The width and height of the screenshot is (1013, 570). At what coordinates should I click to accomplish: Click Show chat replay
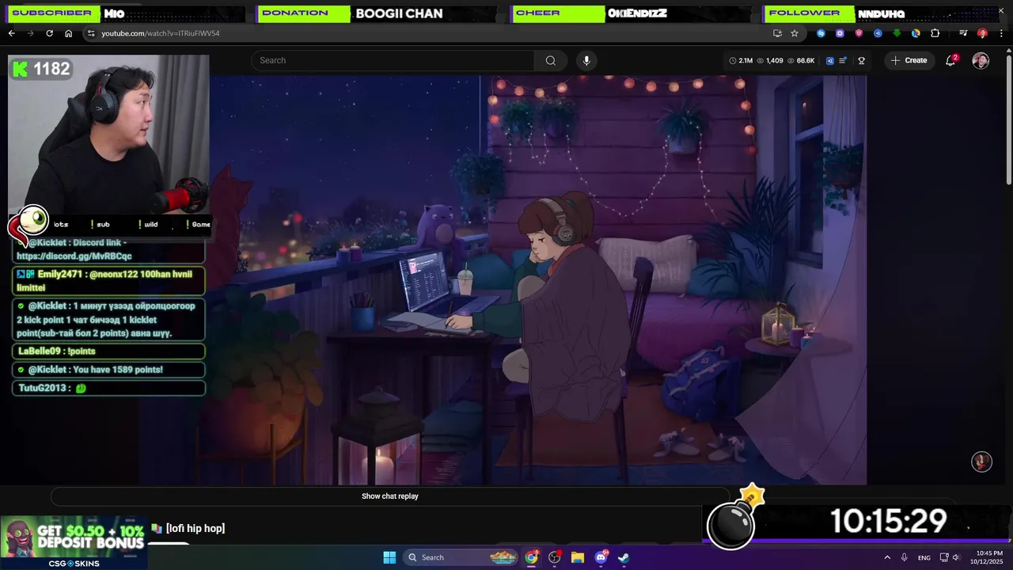(x=390, y=496)
